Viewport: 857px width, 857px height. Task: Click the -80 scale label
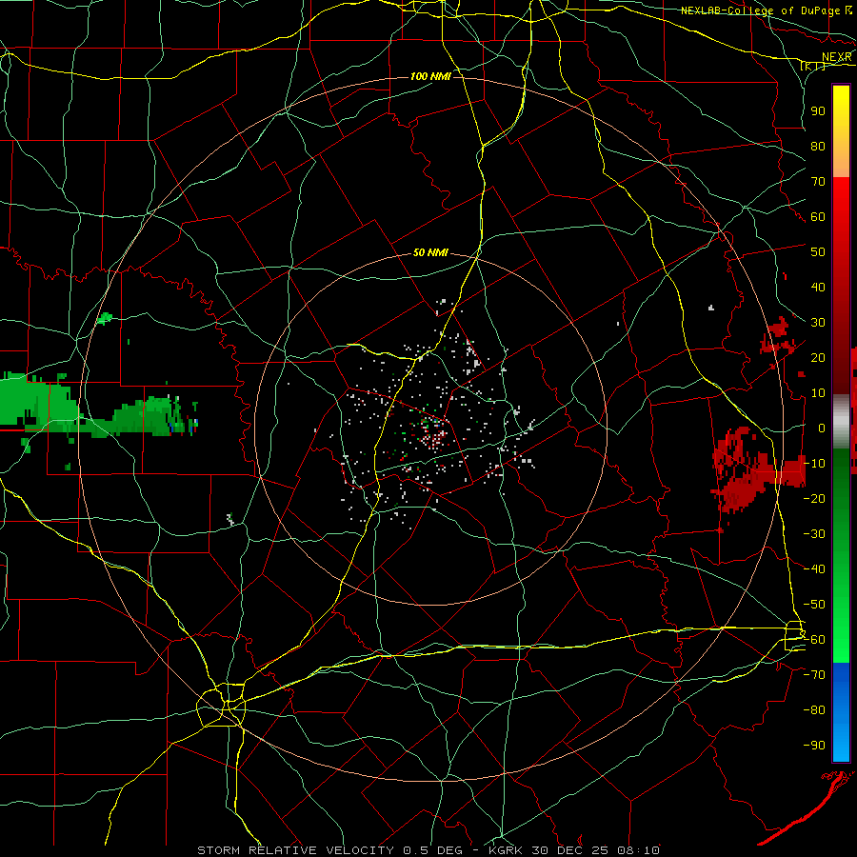coord(815,710)
